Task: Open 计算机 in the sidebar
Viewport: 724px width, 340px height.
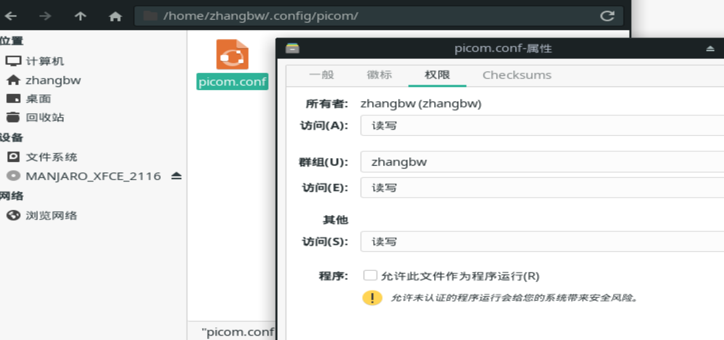Action: click(x=45, y=61)
